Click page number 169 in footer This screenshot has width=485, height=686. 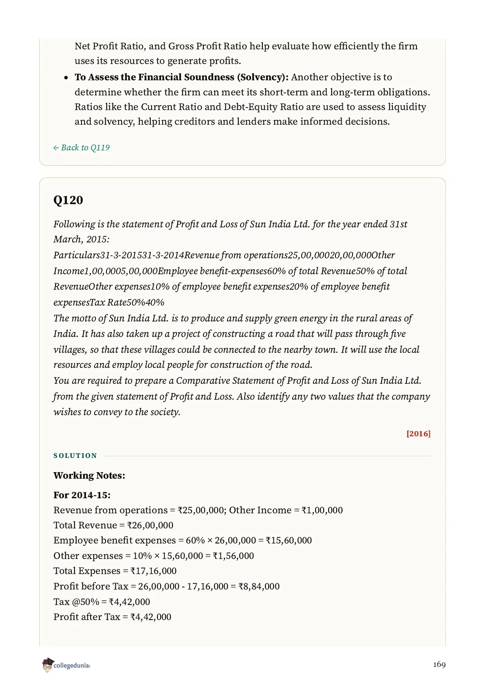point(439,664)
